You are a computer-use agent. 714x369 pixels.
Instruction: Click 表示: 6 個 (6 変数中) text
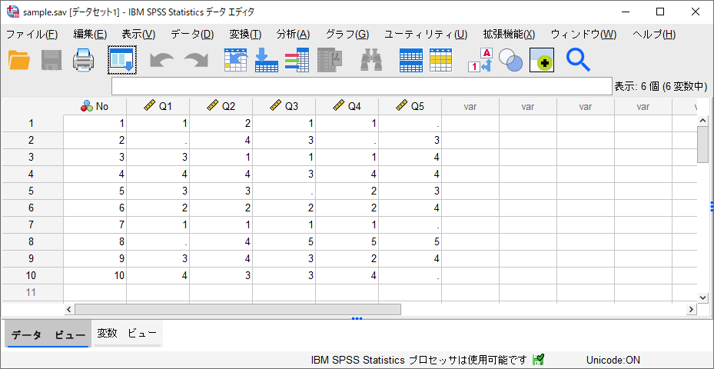(661, 86)
